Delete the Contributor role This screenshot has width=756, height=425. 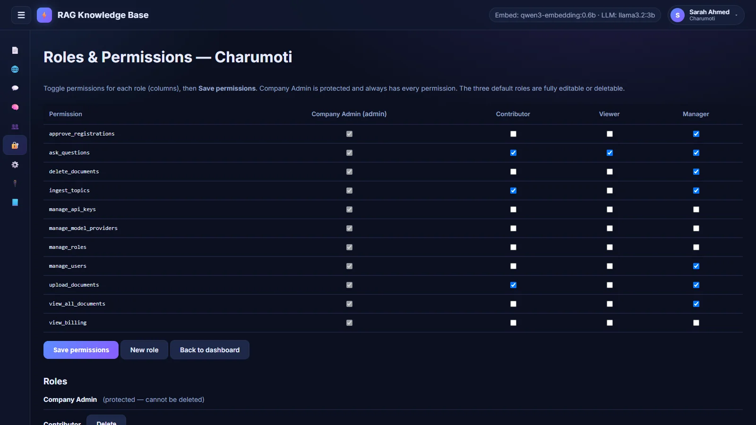[x=106, y=420]
